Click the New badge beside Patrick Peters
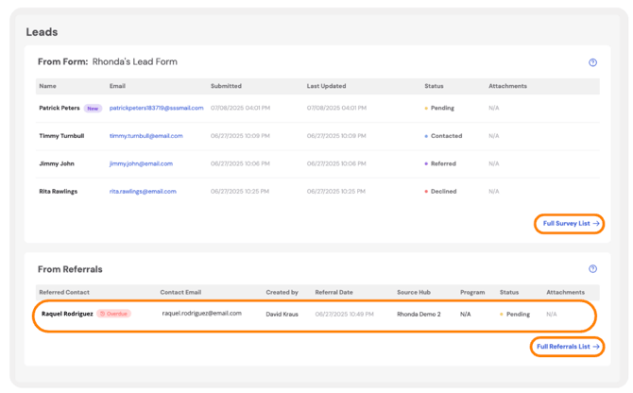Screen dimensions: 633x393 click(x=93, y=109)
